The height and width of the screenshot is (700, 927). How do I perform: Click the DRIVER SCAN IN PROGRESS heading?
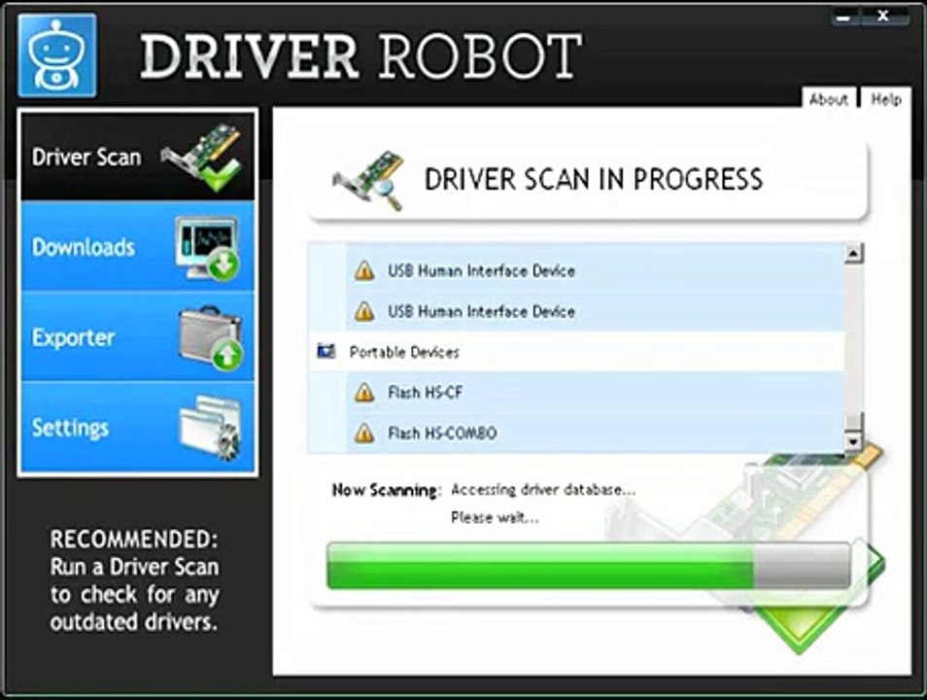pos(594,179)
